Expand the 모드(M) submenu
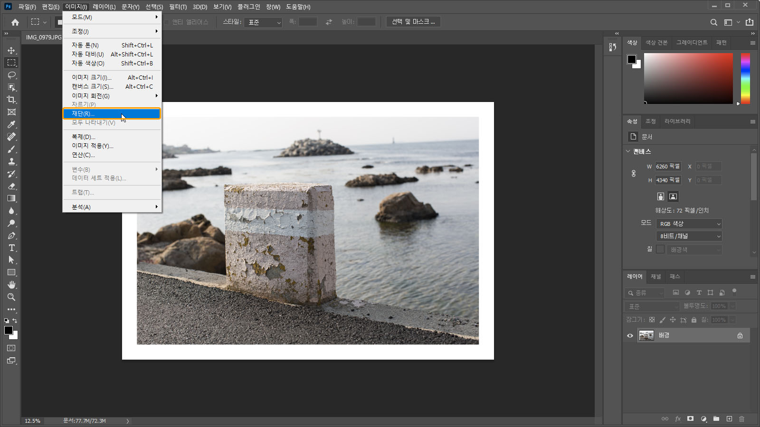The width and height of the screenshot is (760, 427). [x=113, y=17]
